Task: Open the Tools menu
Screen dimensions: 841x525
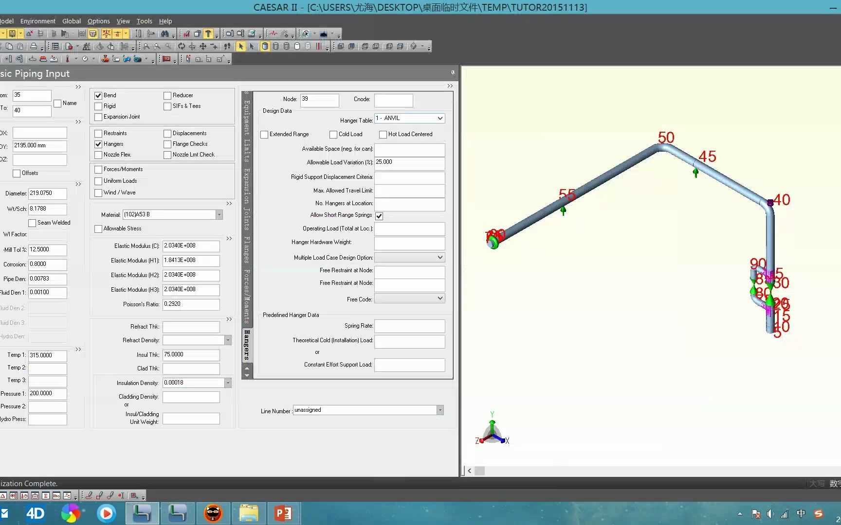Action: pos(144,21)
